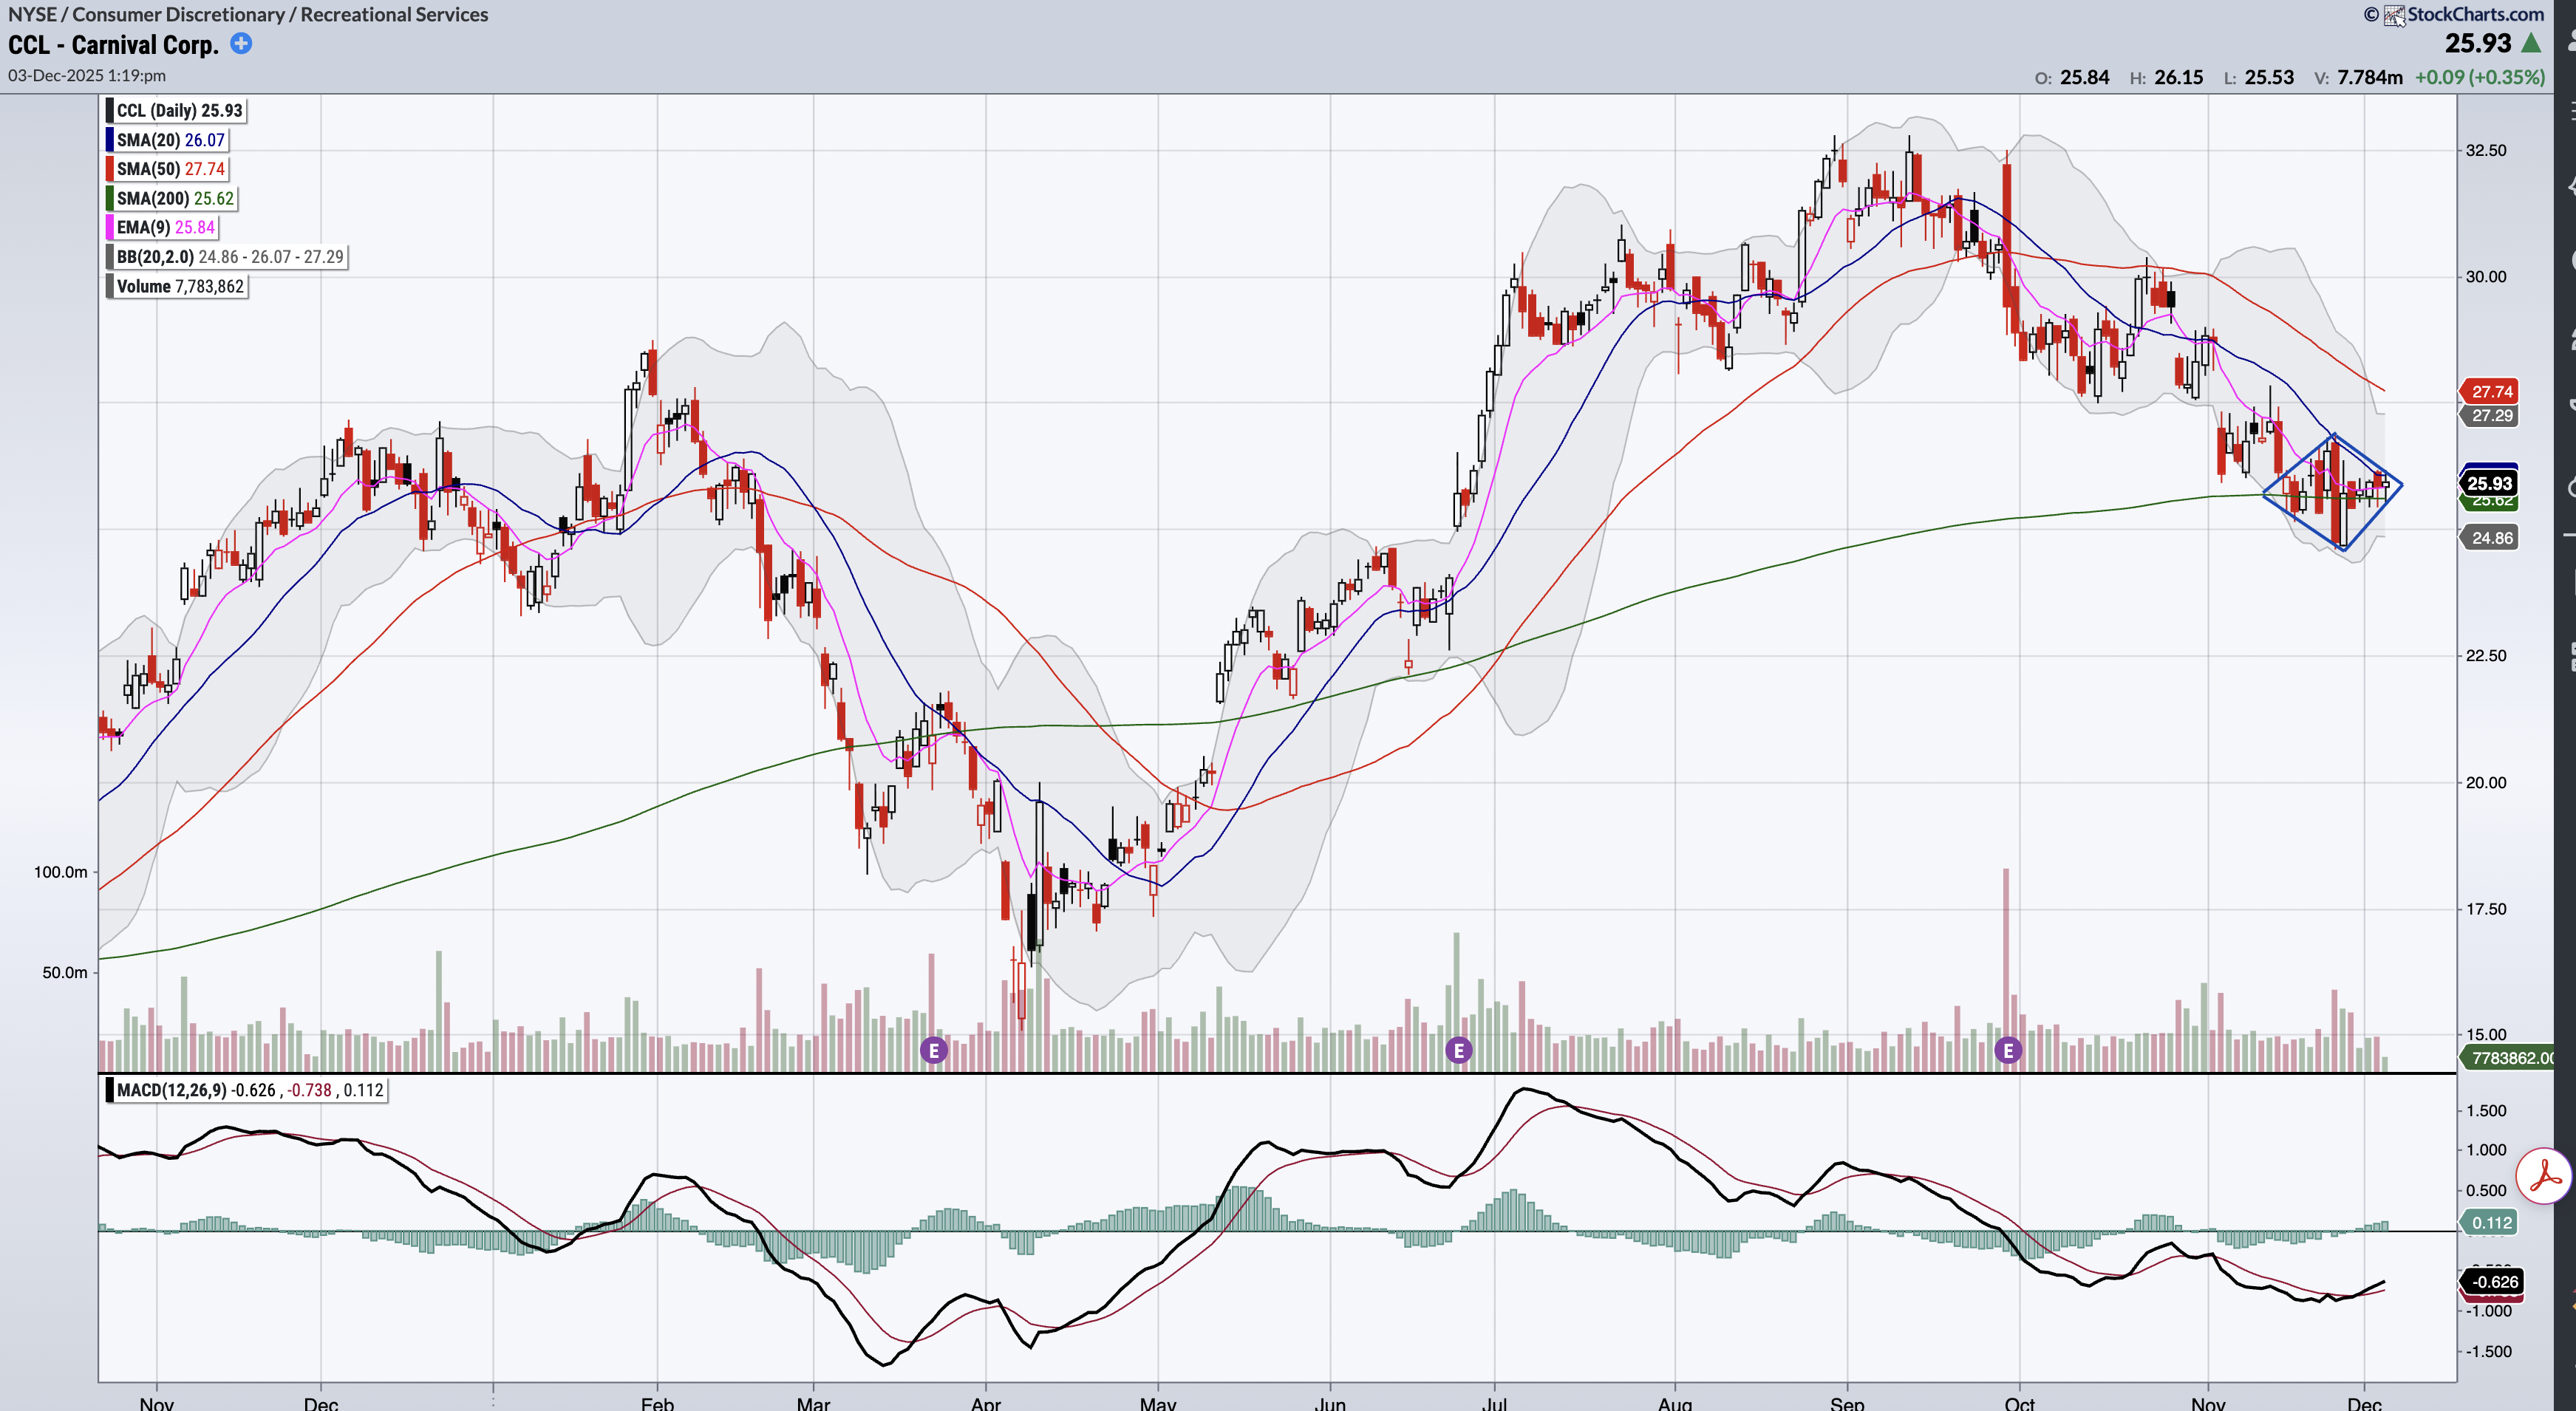This screenshot has width=2576, height=1411.
Task: Click the earnings 'E' marker before July
Action: coord(1458,1050)
